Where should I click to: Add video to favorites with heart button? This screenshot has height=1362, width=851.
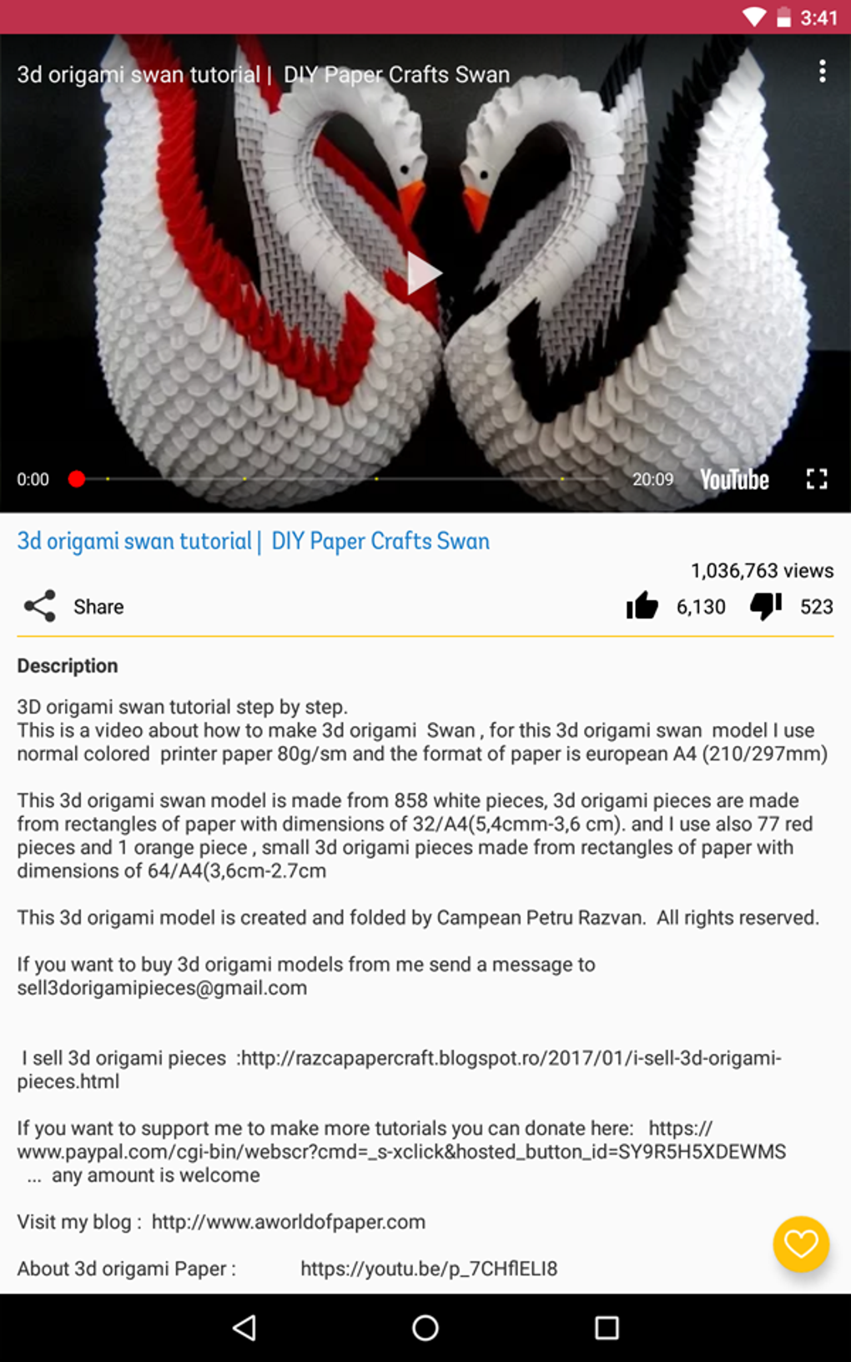(801, 1244)
